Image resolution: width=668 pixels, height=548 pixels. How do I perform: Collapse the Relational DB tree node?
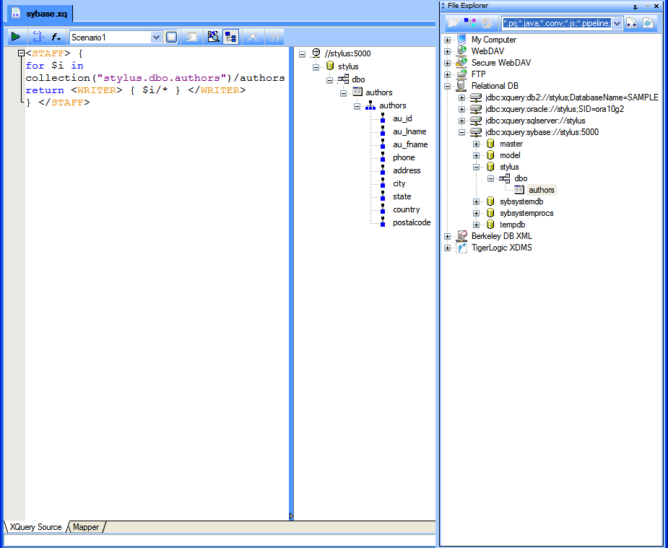[x=448, y=85]
